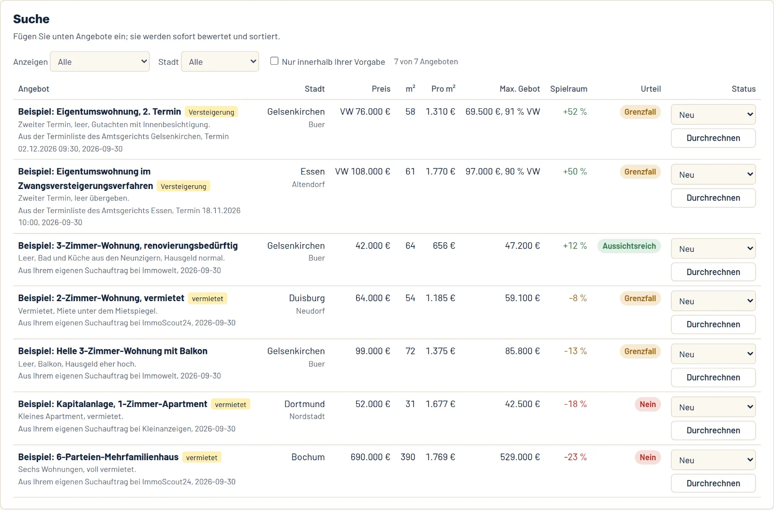The image size is (774, 510).
Task: Click vermietet tag on Kapitalanlage listing
Action: 231,405
